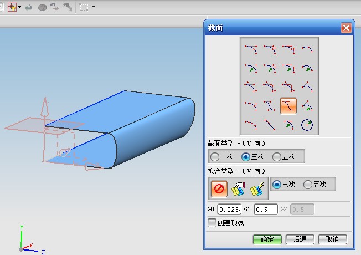Select 二次 under 截面类型 (U 向)

click(x=222, y=157)
